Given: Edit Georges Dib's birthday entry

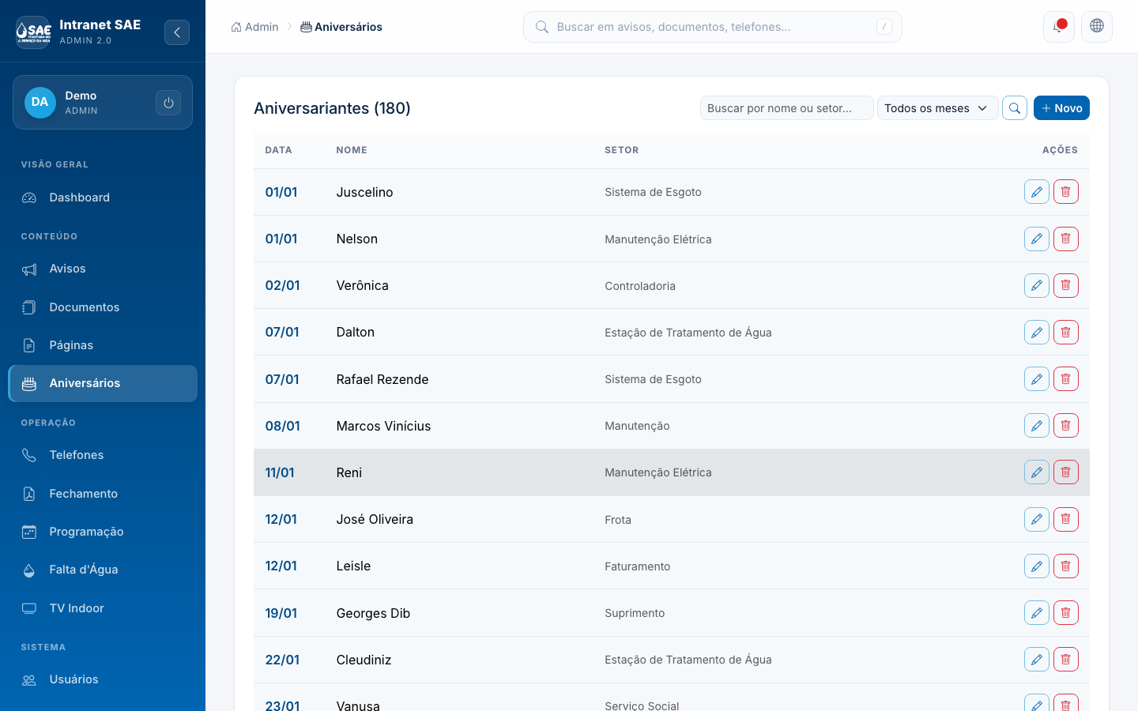Looking at the screenshot, I should click(x=1037, y=613).
